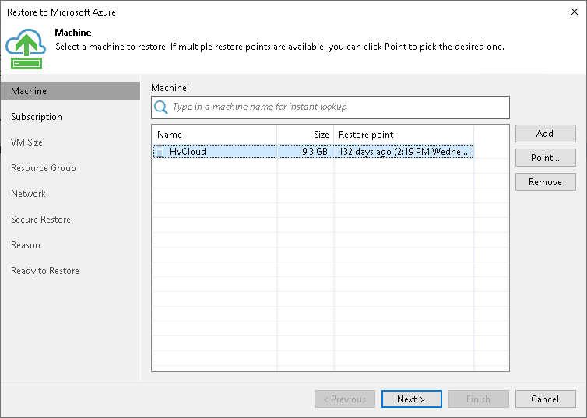
Task: Focus the machine name lookup field
Action: click(x=339, y=107)
